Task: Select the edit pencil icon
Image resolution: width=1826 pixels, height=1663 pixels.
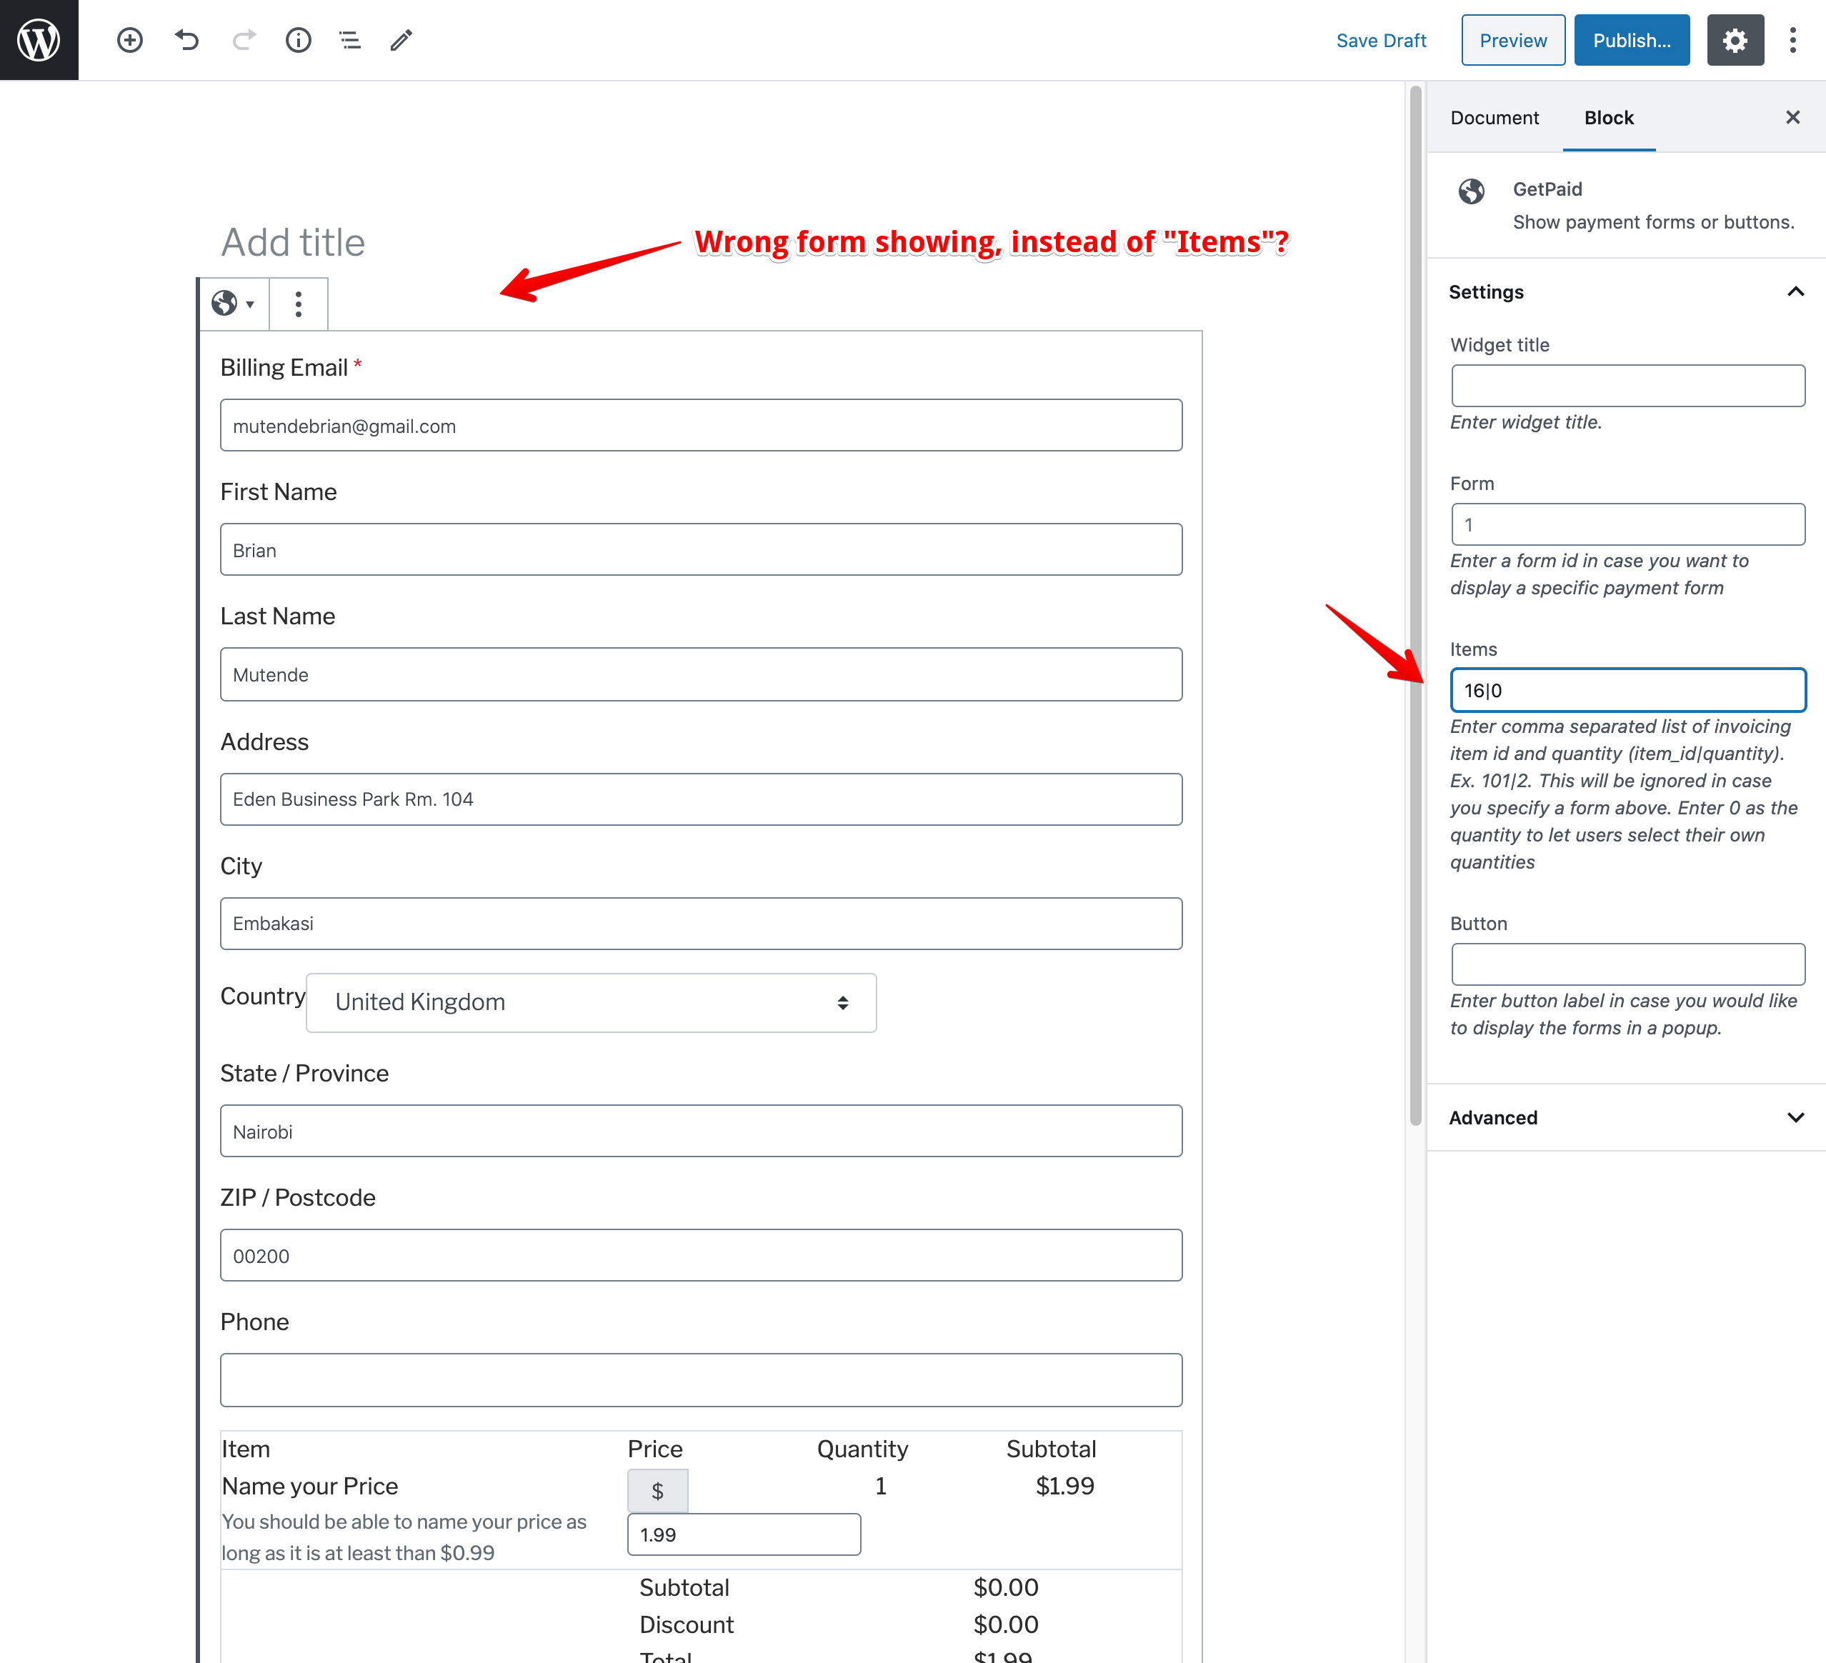Action: click(400, 40)
